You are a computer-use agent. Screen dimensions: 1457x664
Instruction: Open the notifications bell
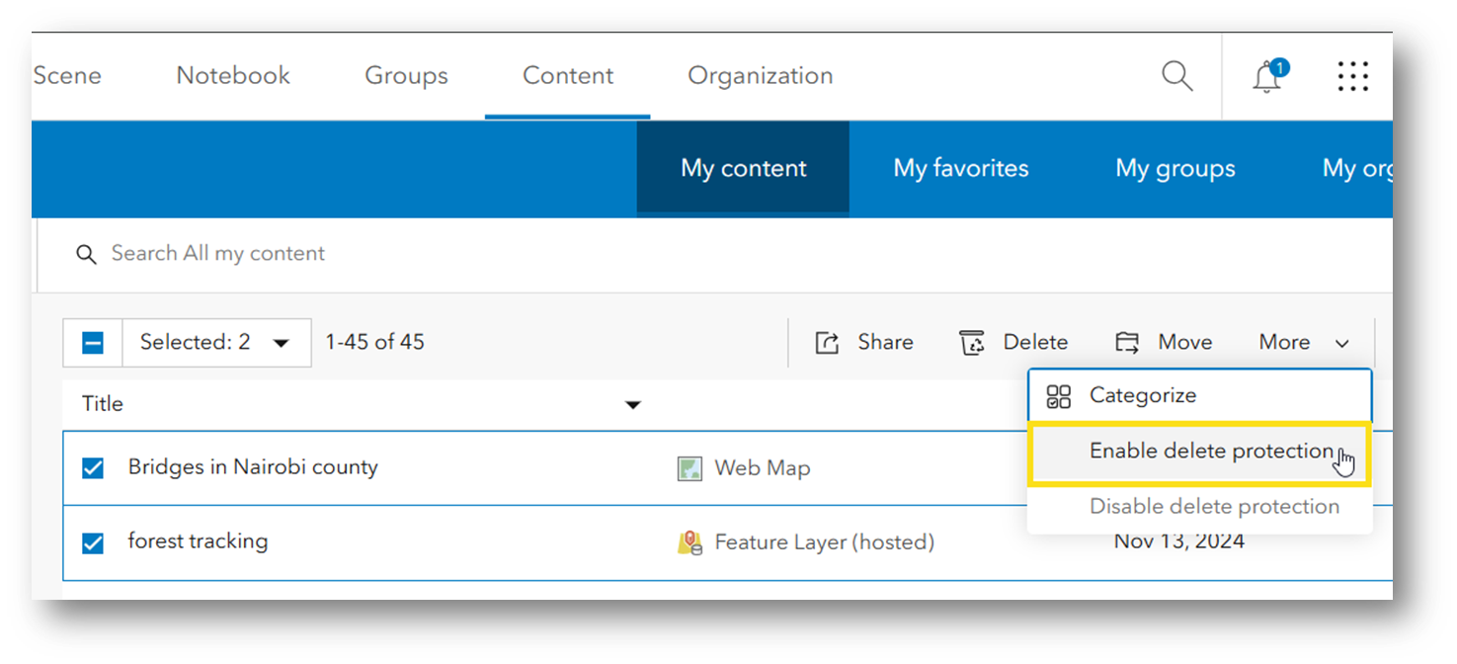(1267, 76)
